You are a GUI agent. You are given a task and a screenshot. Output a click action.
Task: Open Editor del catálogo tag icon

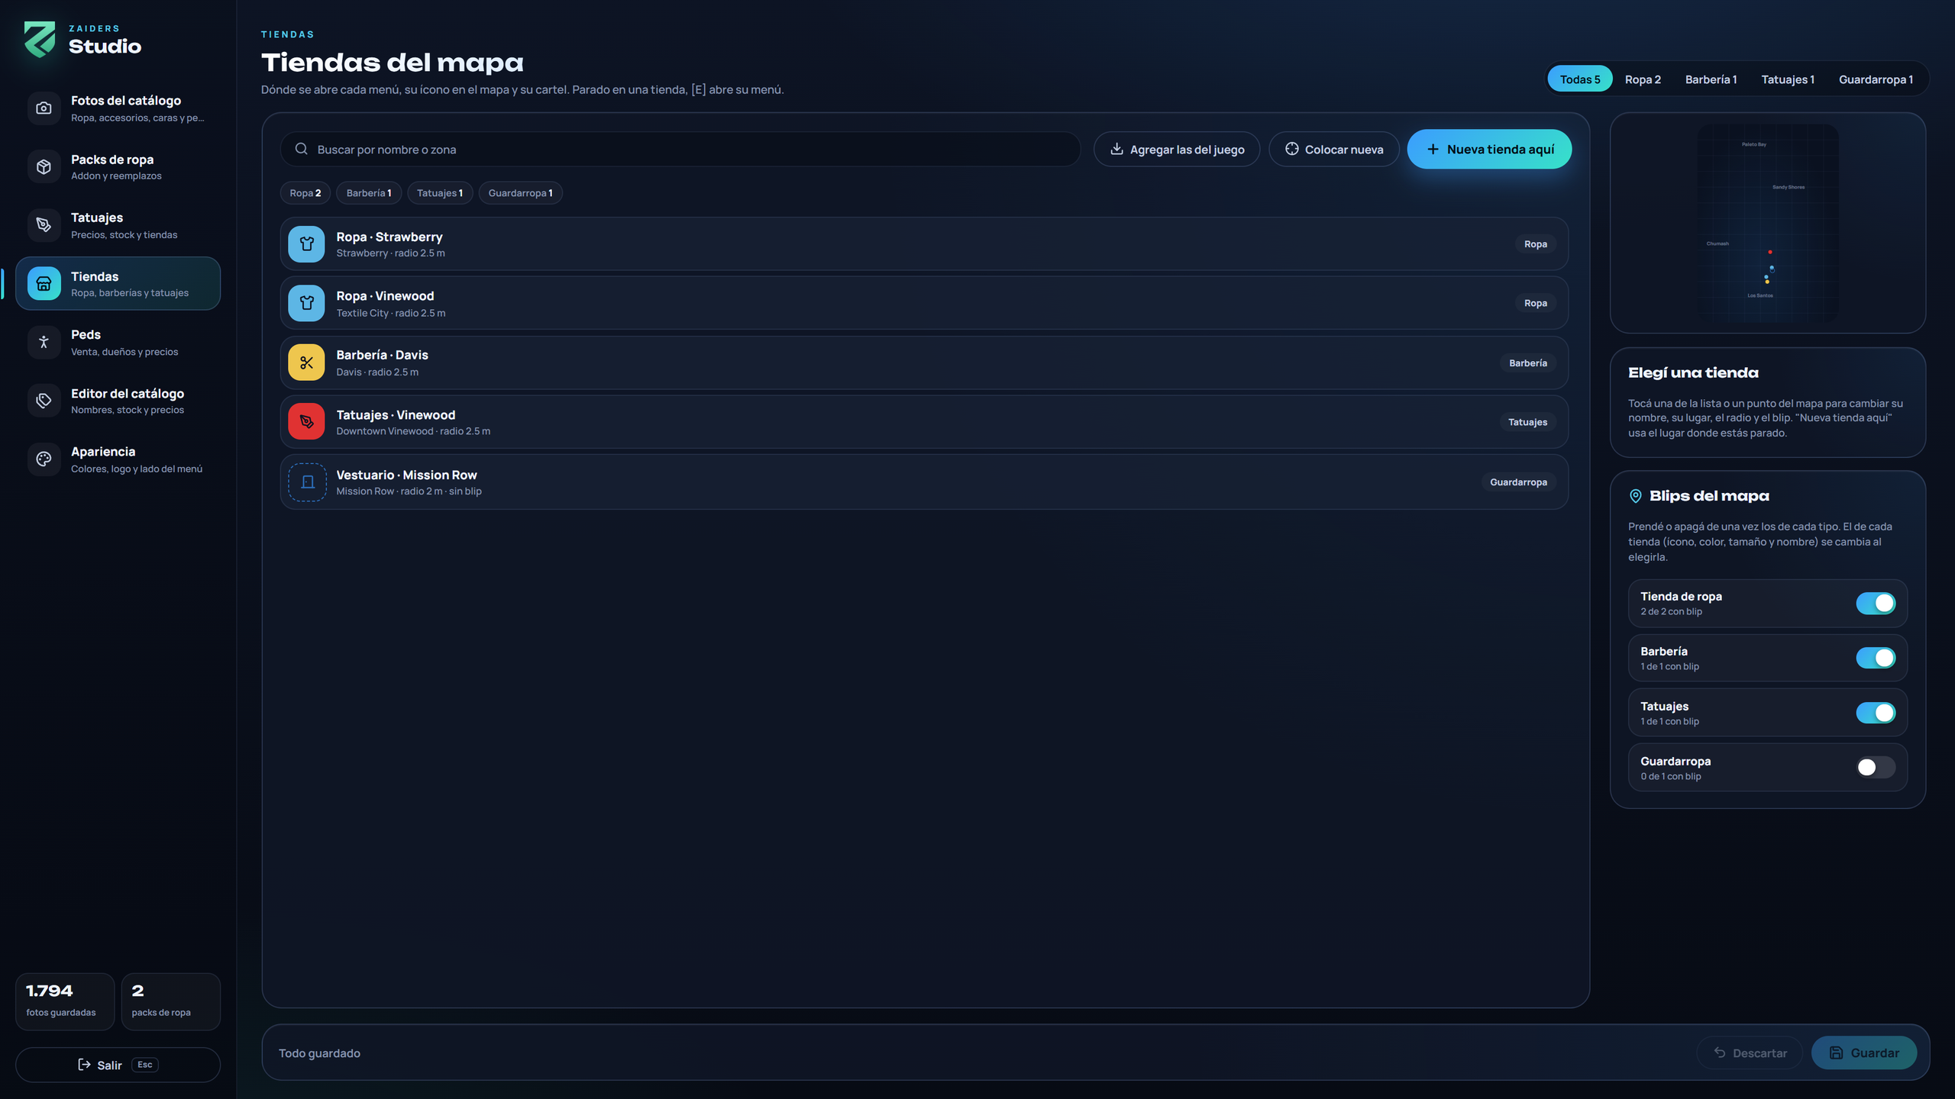pyautogui.click(x=44, y=401)
